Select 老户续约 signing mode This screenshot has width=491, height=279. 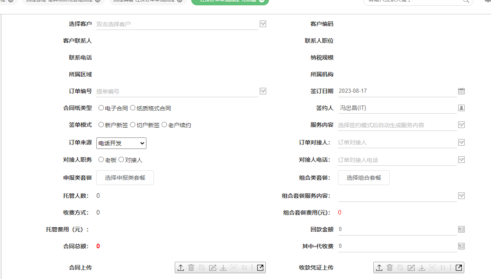164,125
